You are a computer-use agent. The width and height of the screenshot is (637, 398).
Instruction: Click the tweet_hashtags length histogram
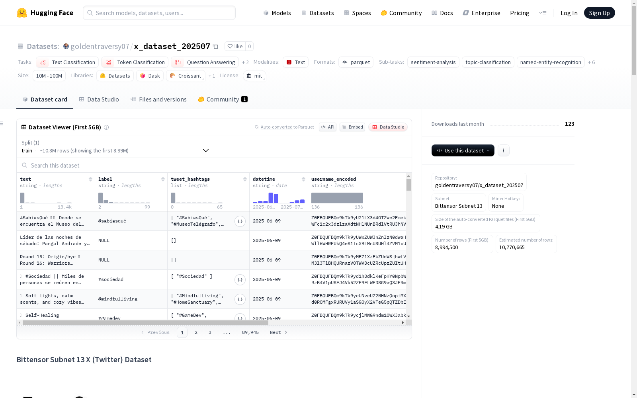coord(197,198)
